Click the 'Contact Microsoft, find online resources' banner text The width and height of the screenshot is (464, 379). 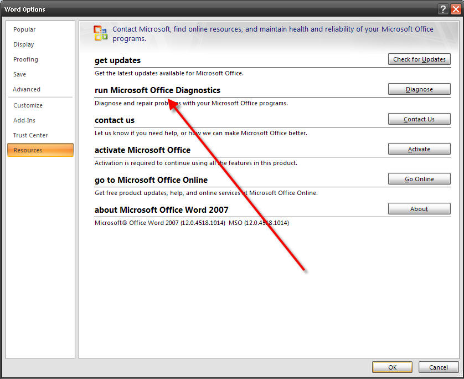[272, 34]
